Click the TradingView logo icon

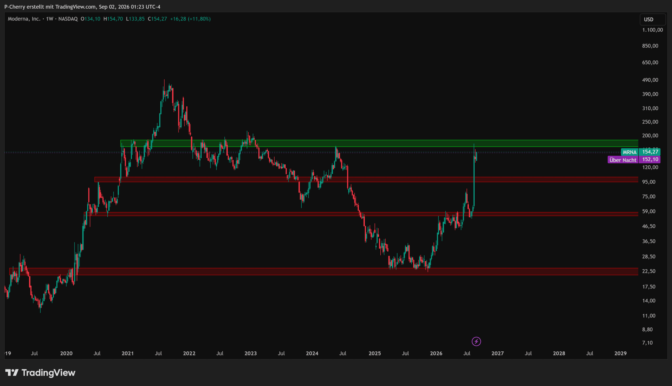click(x=12, y=373)
